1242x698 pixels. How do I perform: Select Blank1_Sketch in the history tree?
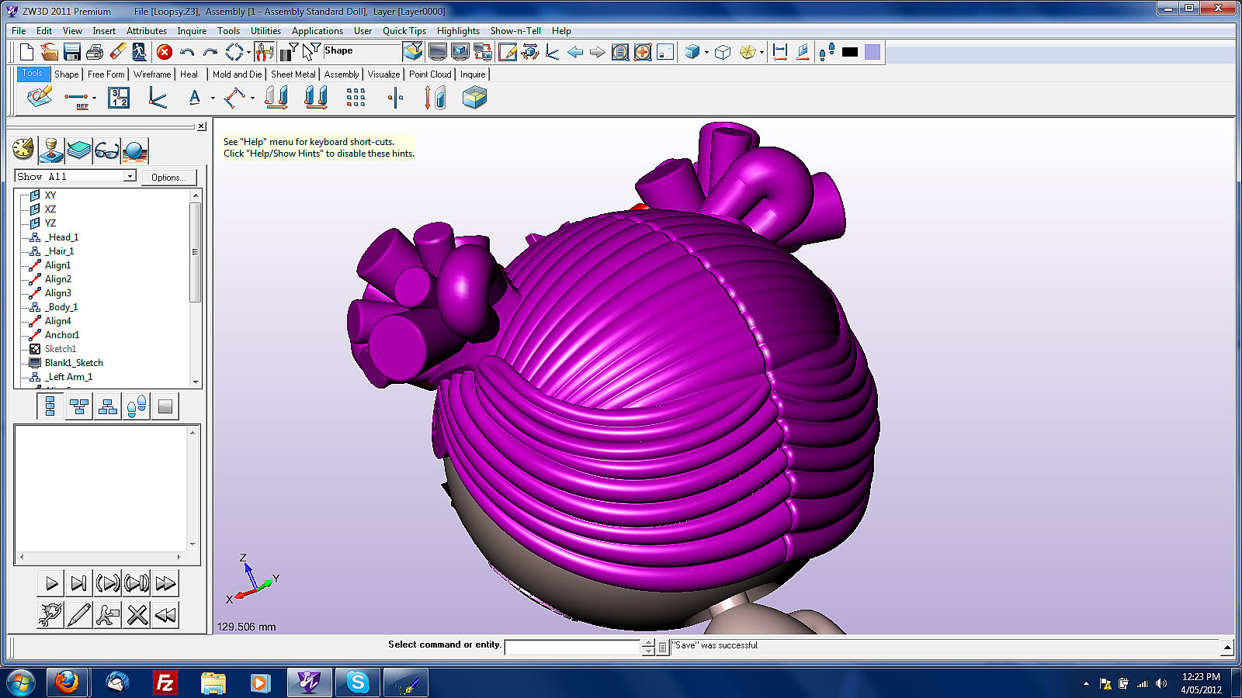point(74,363)
